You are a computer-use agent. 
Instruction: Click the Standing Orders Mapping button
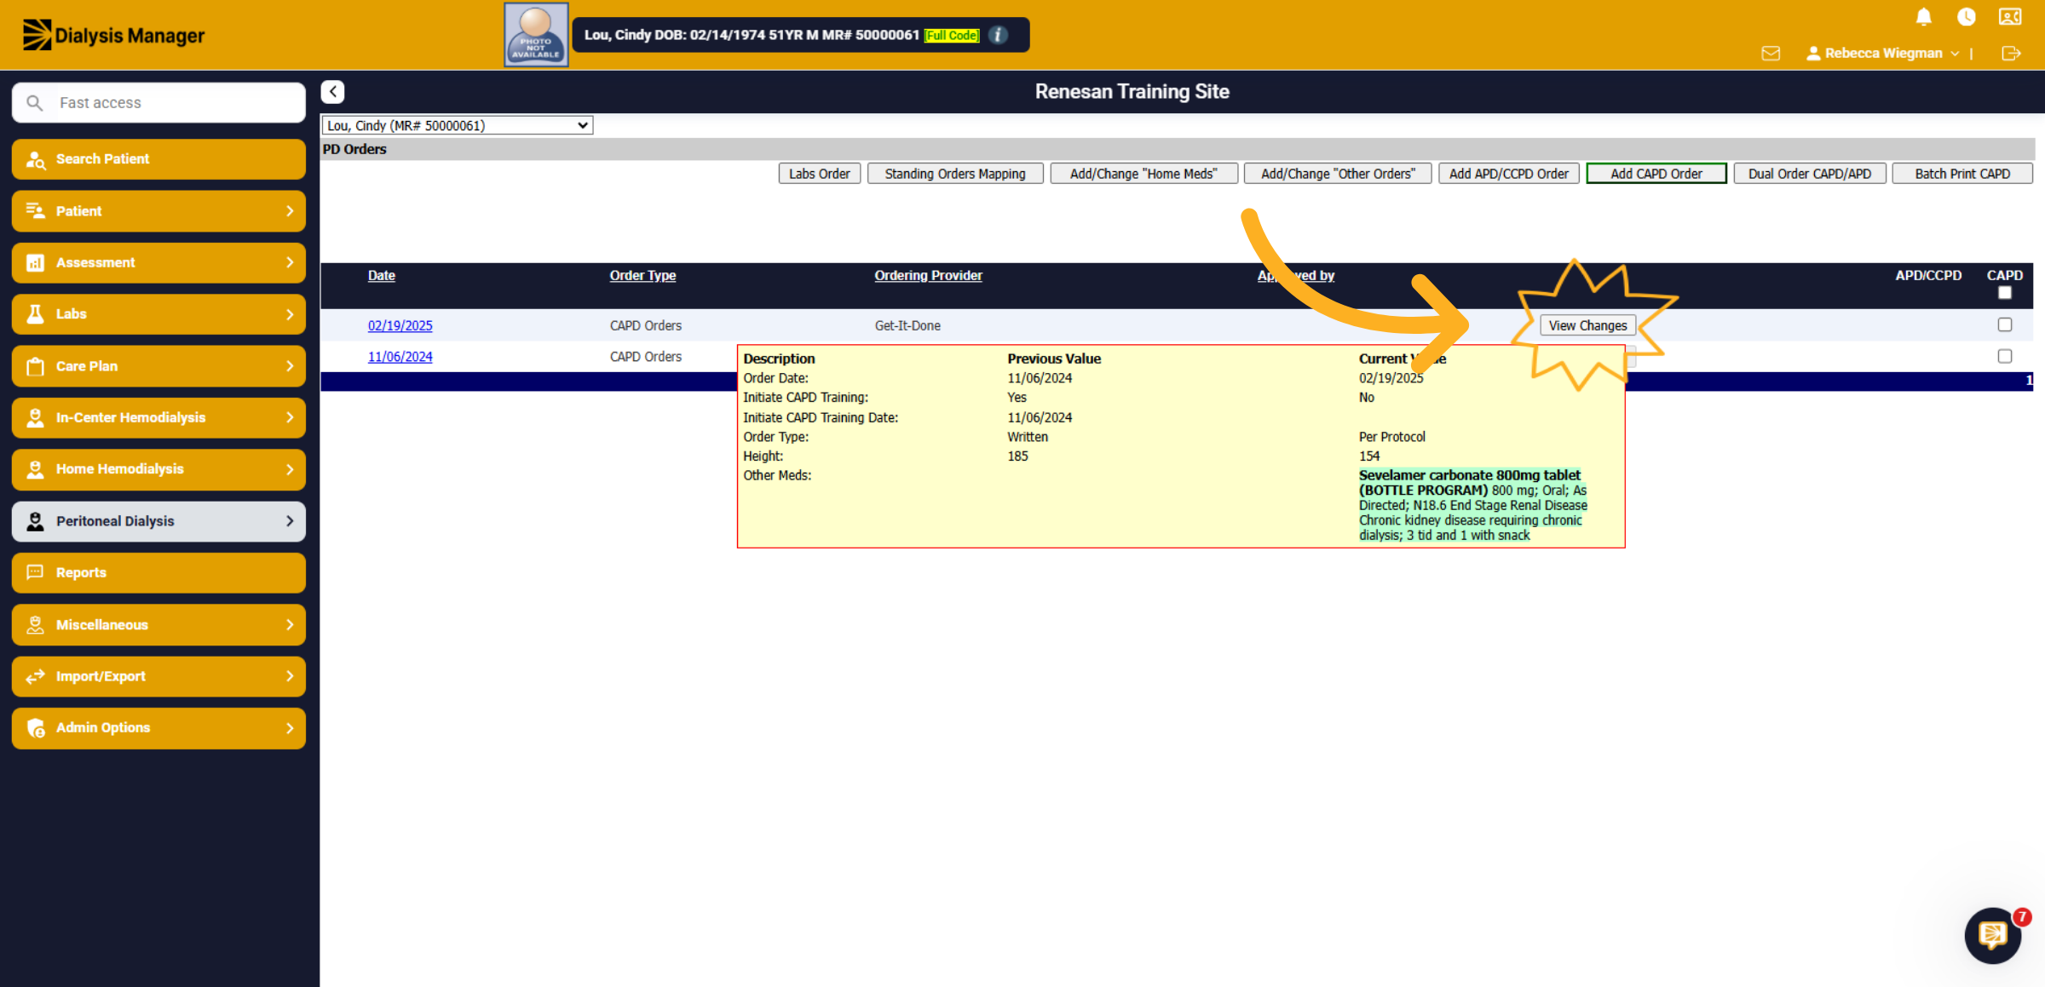(955, 174)
